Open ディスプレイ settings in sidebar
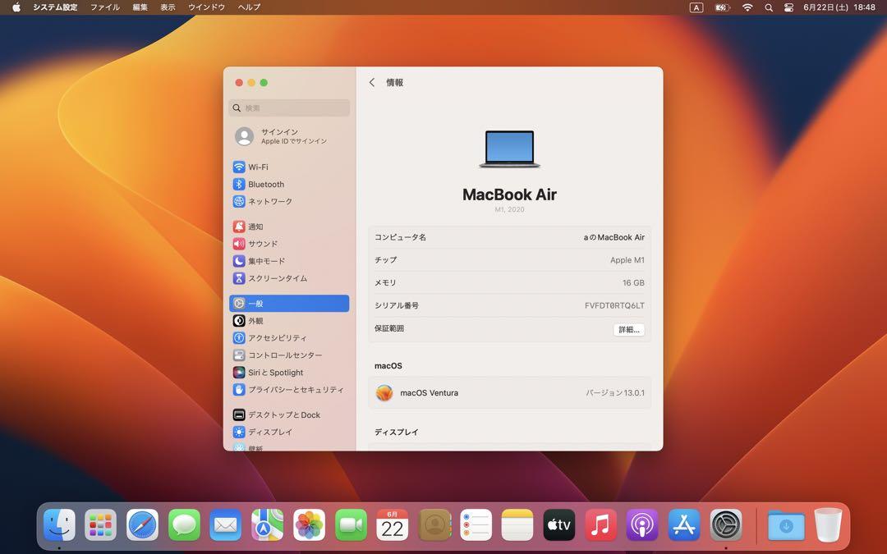887x554 pixels. point(289,432)
